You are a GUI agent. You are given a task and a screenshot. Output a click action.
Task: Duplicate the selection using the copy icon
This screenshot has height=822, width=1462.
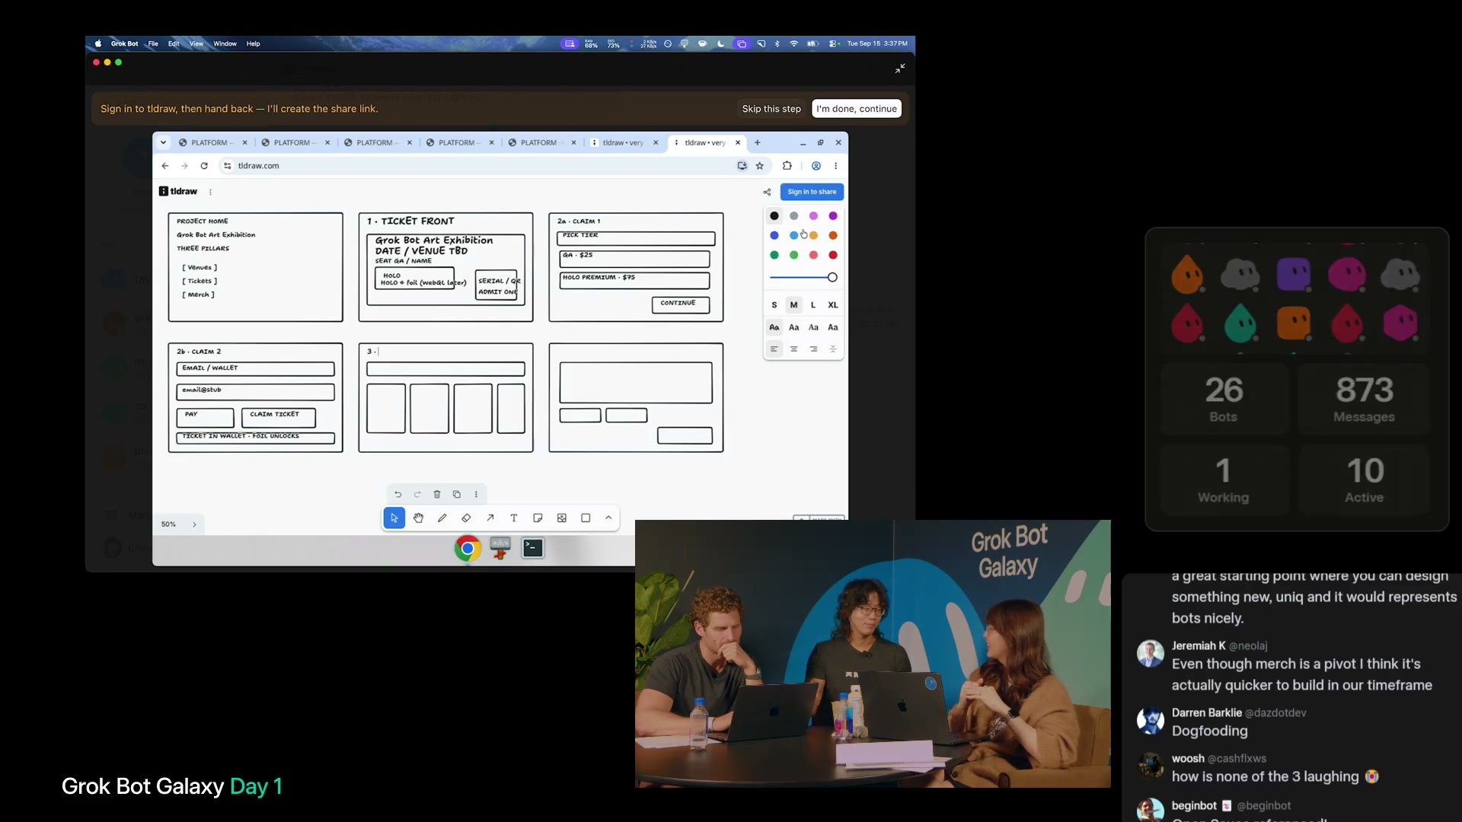(457, 495)
